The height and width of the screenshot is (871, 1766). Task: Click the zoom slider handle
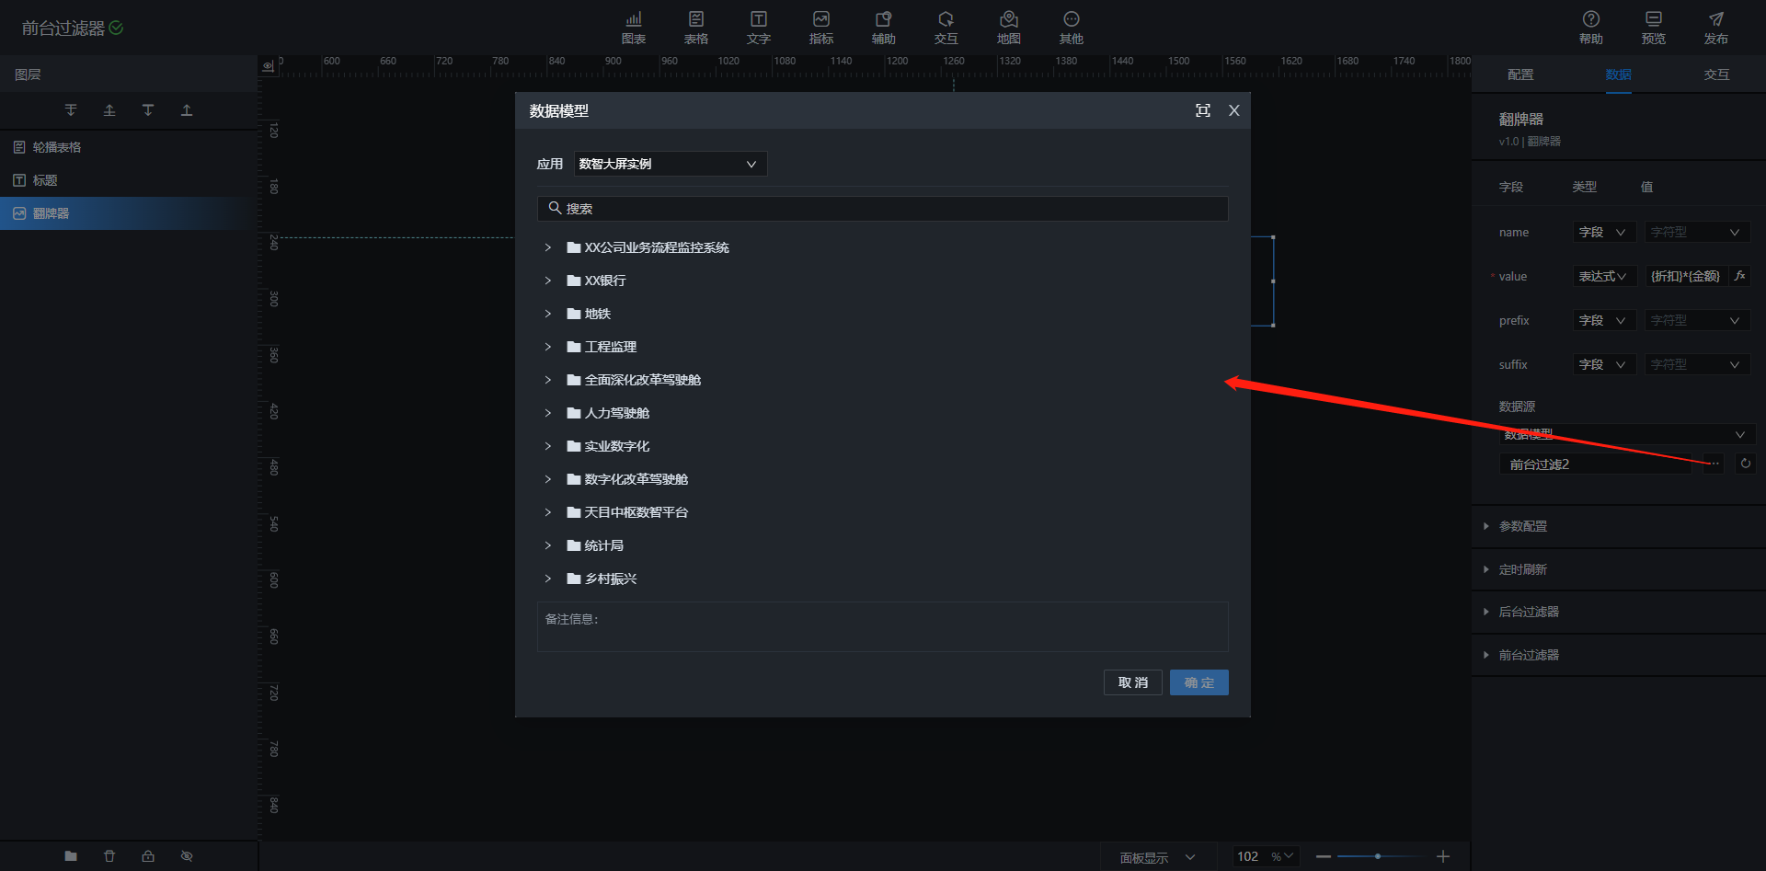point(1377,856)
